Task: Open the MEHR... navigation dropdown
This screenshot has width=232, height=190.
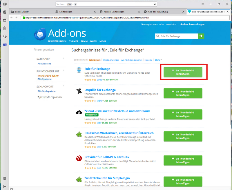Action: point(104,41)
